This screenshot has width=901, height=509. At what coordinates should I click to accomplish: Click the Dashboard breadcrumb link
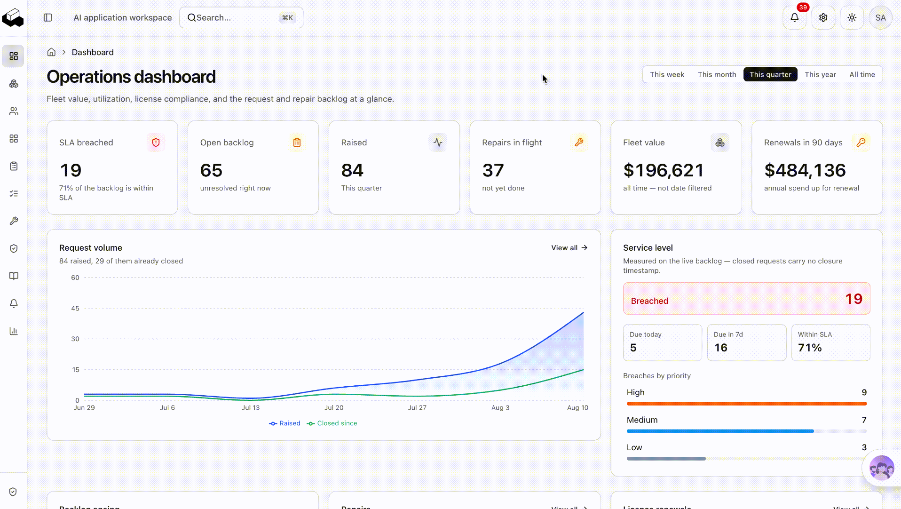(93, 52)
